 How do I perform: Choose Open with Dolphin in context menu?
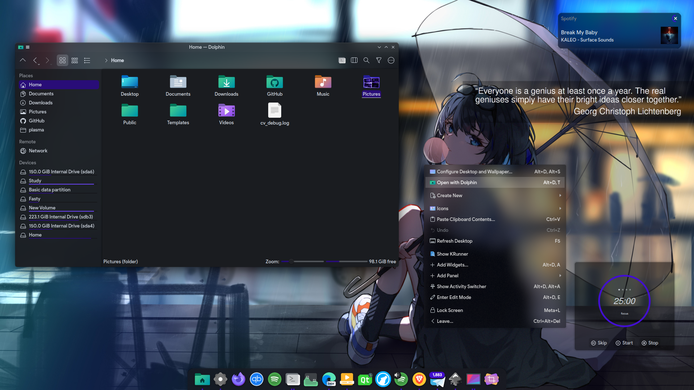pos(495,182)
